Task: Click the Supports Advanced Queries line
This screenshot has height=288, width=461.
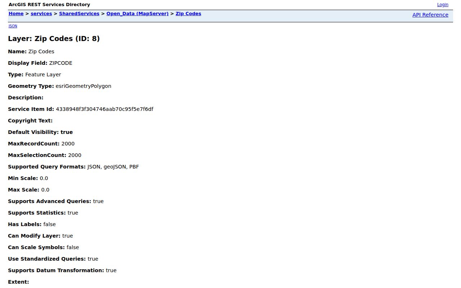Action: (x=56, y=201)
